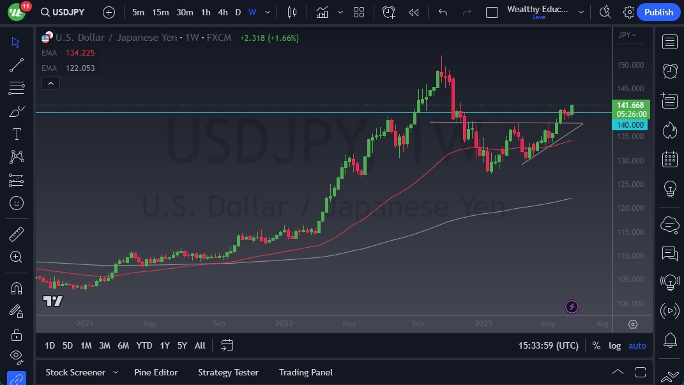Select the trend line drawing tool
Screen dimensions: 684x385
17,65
